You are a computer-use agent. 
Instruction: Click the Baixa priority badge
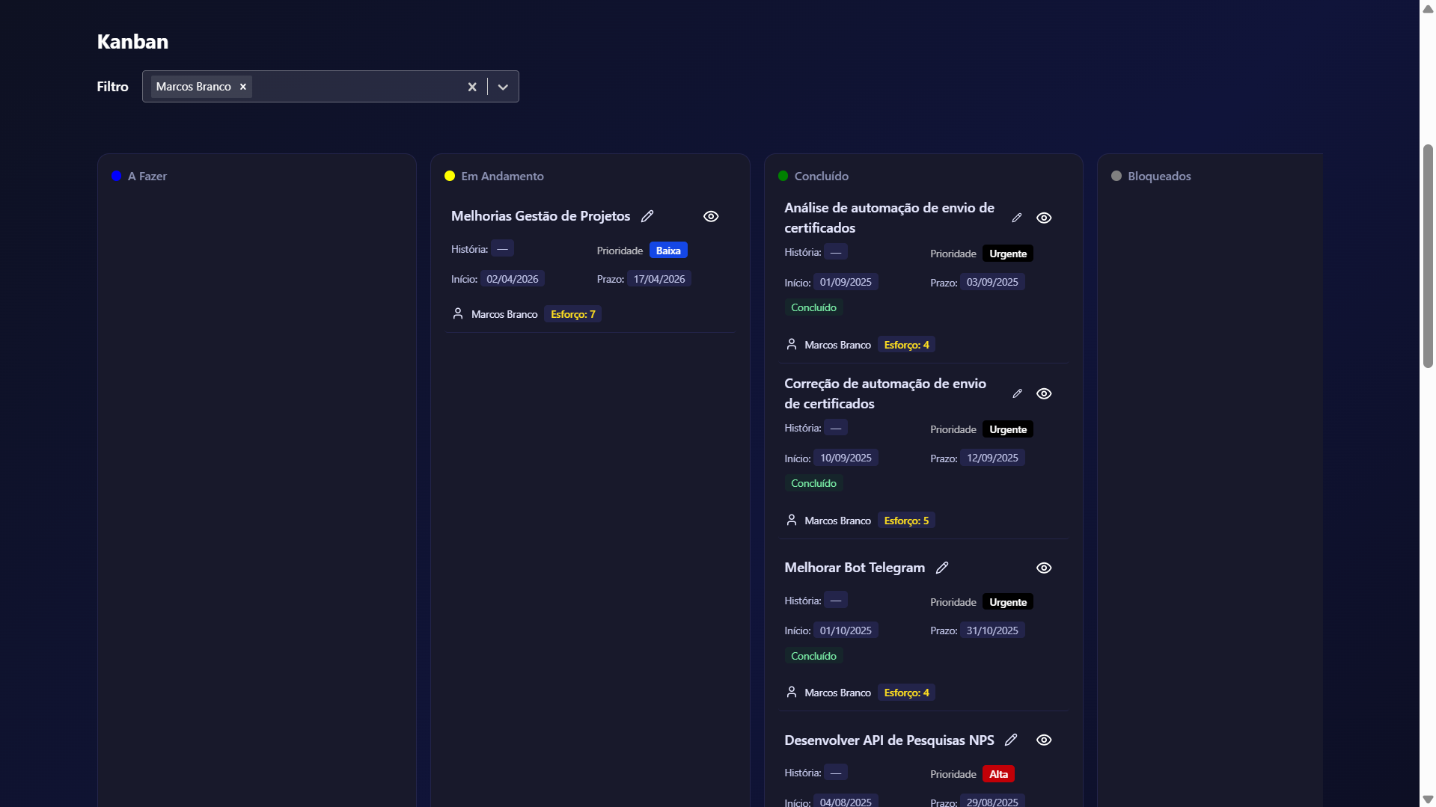click(x=668, y=251)
